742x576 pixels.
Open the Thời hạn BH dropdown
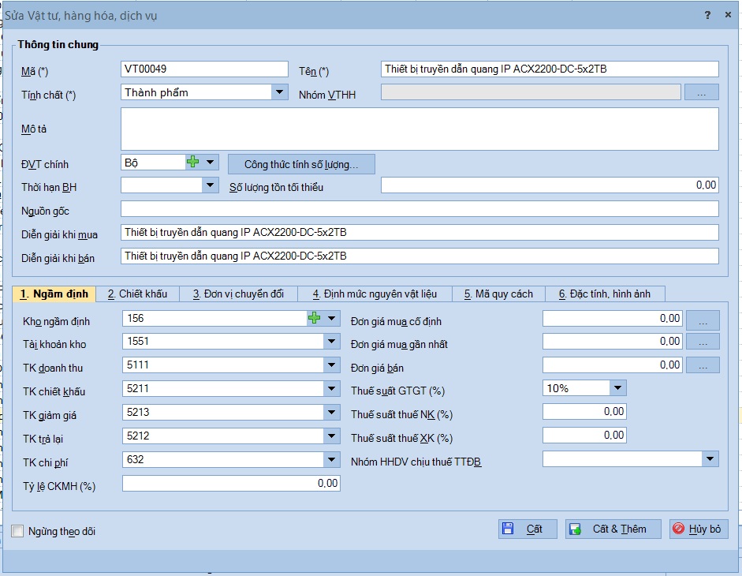coord(210,185)
